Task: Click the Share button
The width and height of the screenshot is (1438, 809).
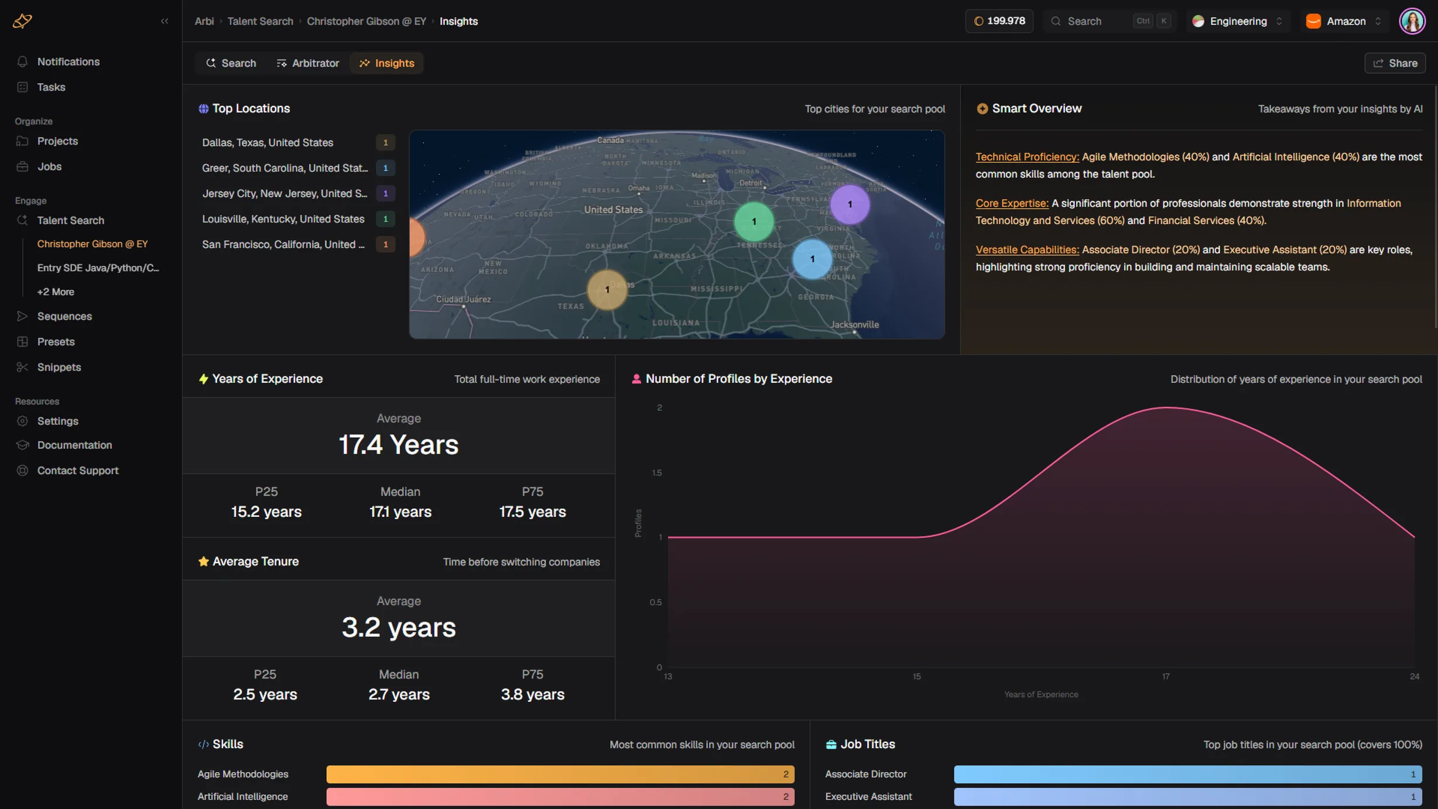Action: [1395, 63]
